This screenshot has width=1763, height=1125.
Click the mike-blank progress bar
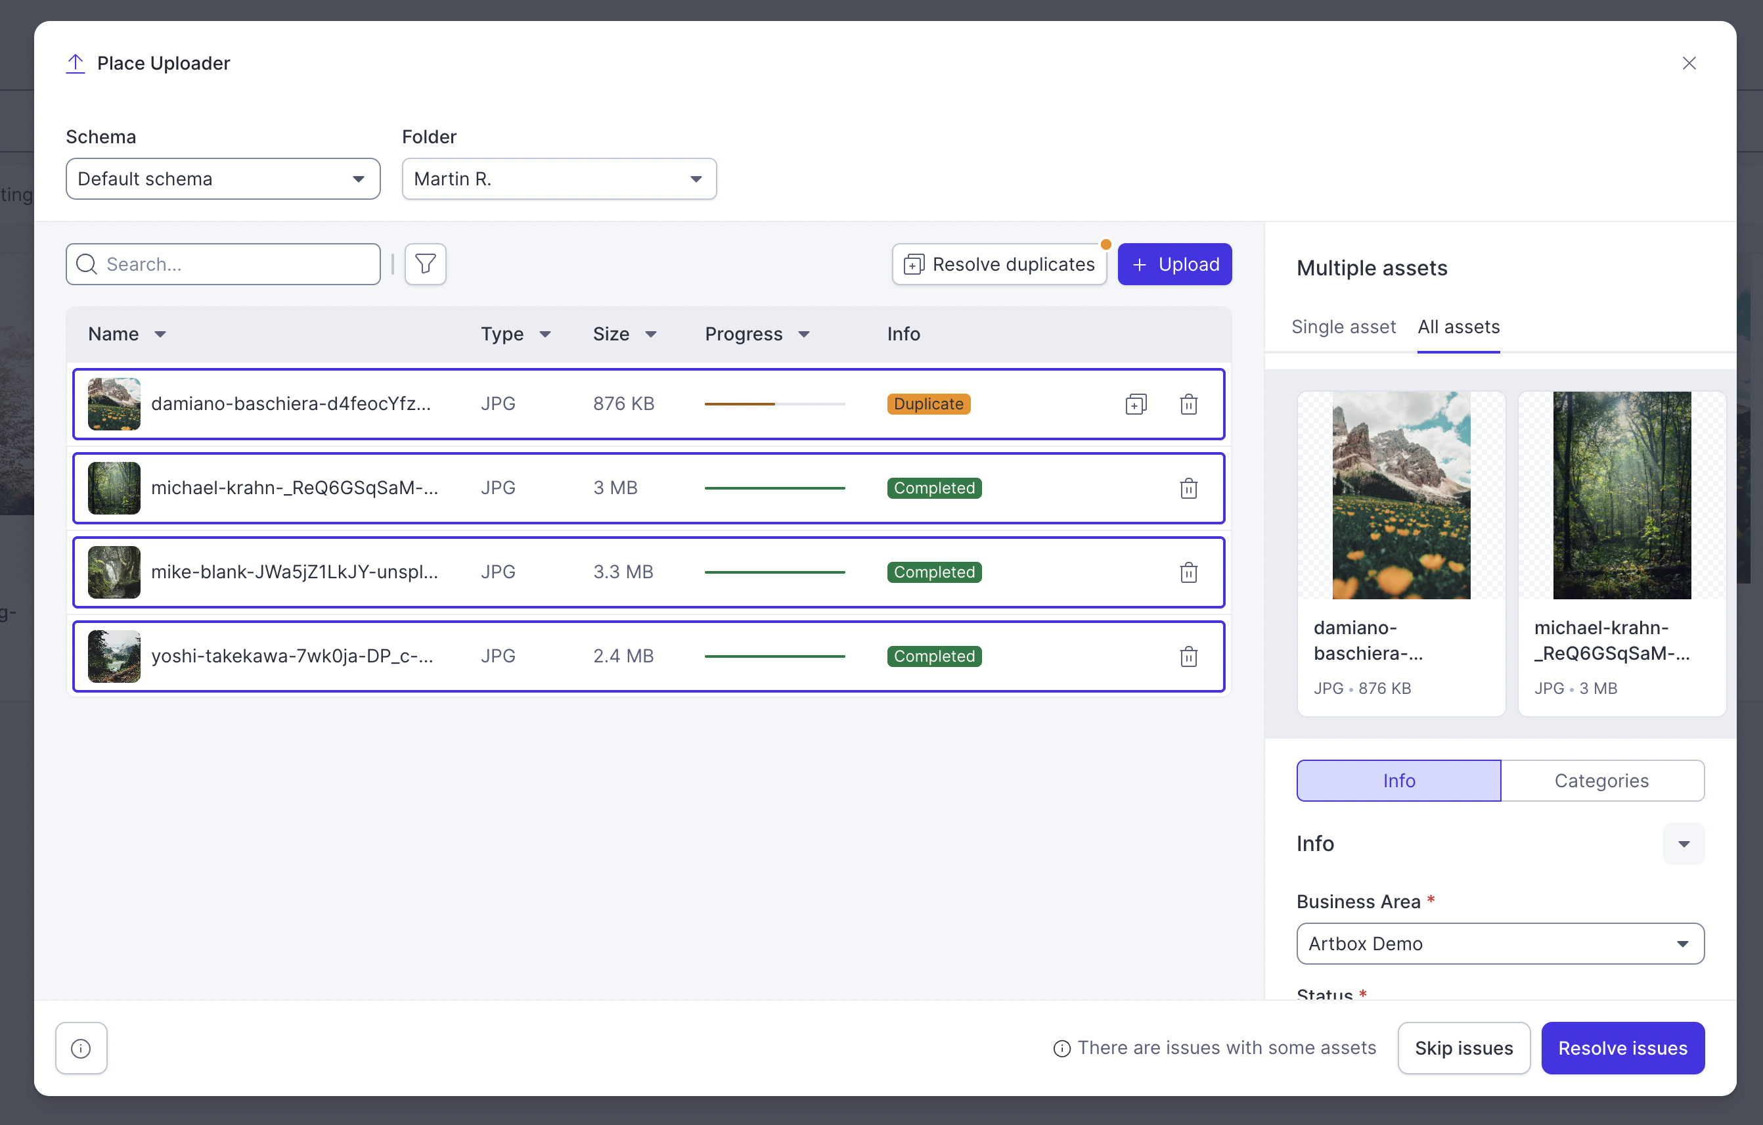(x=774, y=572)
